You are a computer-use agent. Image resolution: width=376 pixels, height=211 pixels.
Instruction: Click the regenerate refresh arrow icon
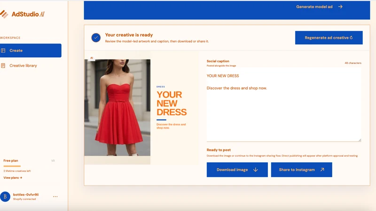[x=351, y=38]
